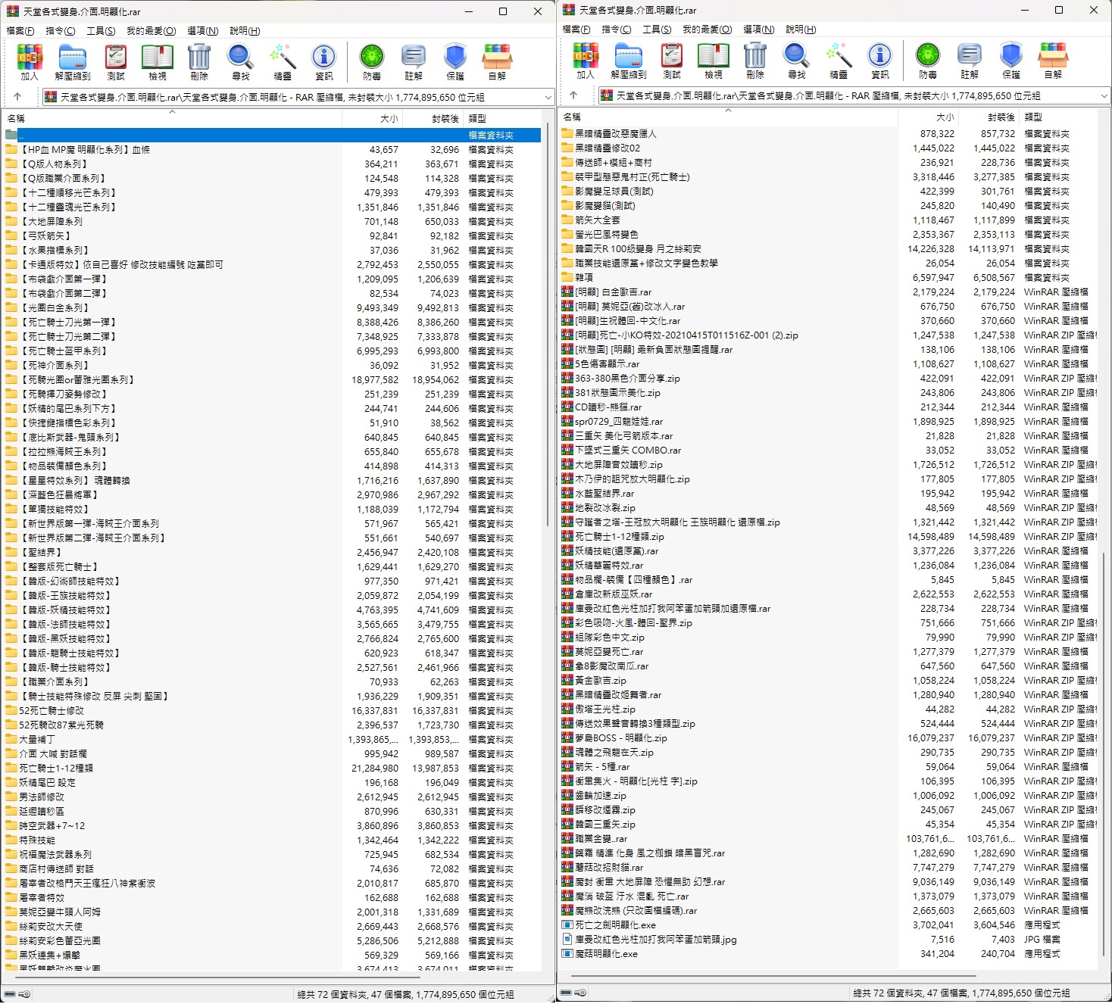Open 工具(S) menu in left window
This screenshot has width=1112, height=1004.
coord(101,31)
